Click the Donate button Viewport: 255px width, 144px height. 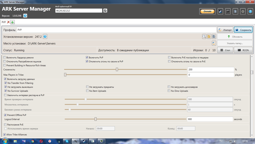pyautogui.click(x=208, y=11)
